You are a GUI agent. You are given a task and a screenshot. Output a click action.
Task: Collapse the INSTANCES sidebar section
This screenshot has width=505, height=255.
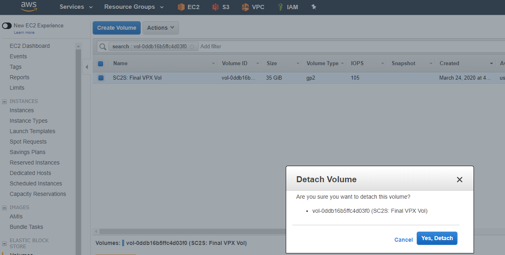4,102
